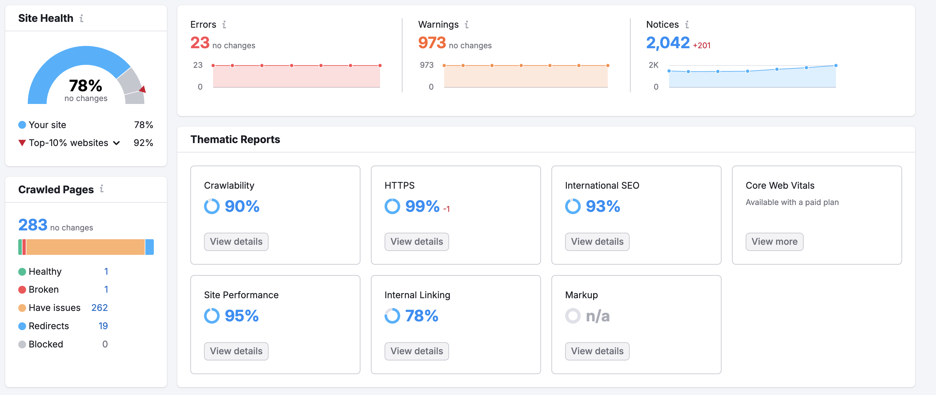Open HTTPS View details

coord(417,241)
